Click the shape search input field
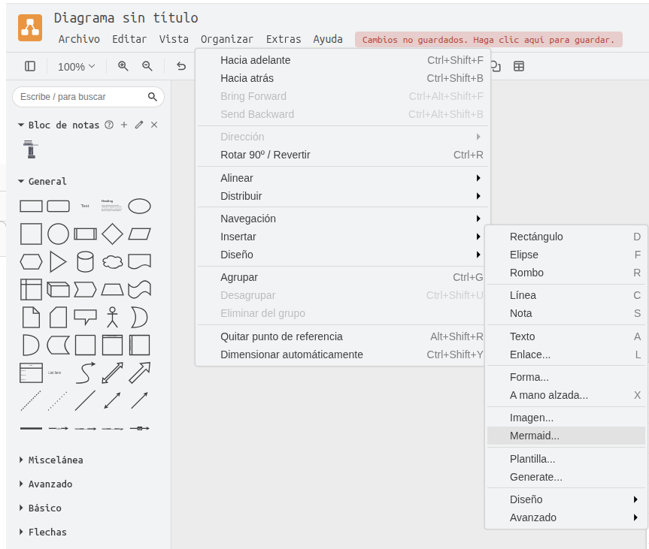This screenshot has height=549, width=649. click(x=81, y=97)
